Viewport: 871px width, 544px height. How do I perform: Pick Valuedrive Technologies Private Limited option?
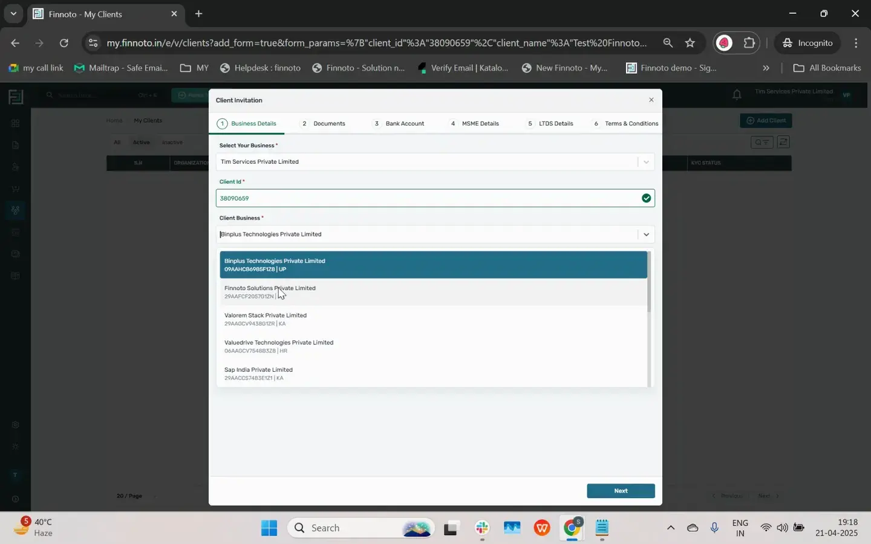(433, 346)
